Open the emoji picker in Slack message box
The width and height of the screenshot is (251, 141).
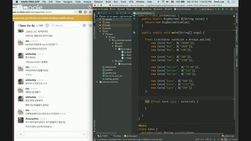84,134
